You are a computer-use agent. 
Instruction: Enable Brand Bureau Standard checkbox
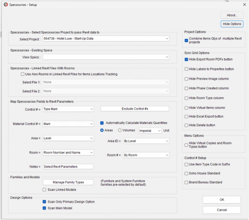186,182
